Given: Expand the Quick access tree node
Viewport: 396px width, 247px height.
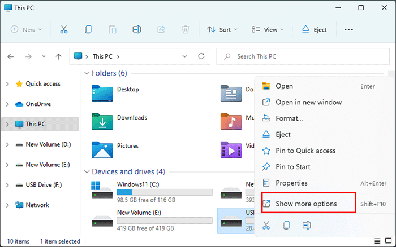Looking at the screenshot, I should point(7,84).
